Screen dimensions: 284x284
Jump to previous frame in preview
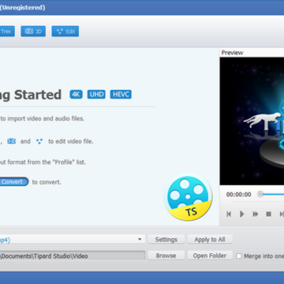coord(229,214)
